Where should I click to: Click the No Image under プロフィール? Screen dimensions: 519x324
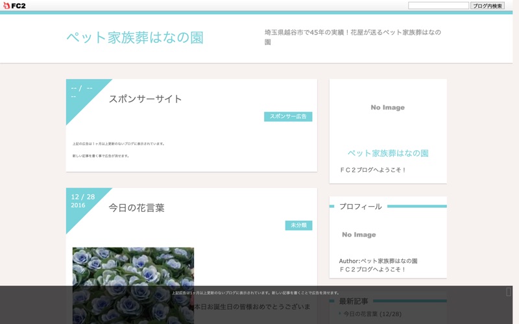[359, 235]
